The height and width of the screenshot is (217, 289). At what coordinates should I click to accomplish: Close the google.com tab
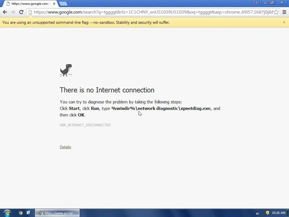54,3
